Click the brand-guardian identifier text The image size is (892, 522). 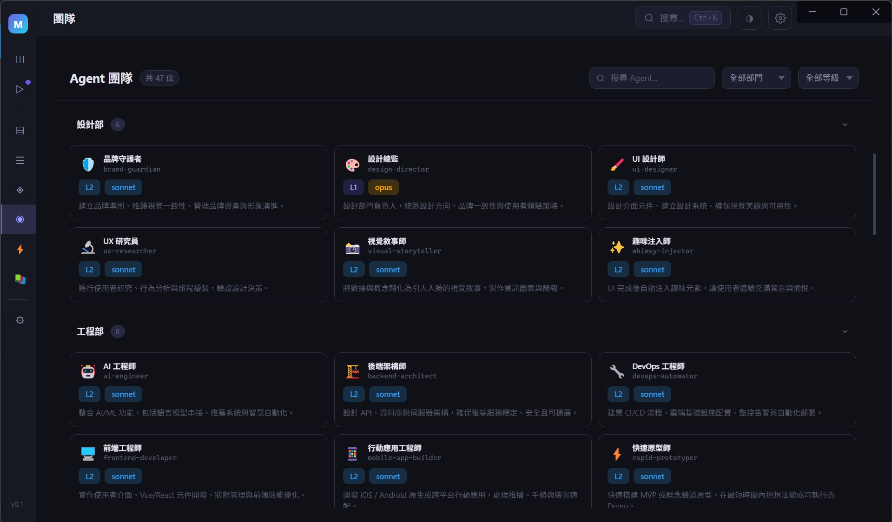click(132, 169)
